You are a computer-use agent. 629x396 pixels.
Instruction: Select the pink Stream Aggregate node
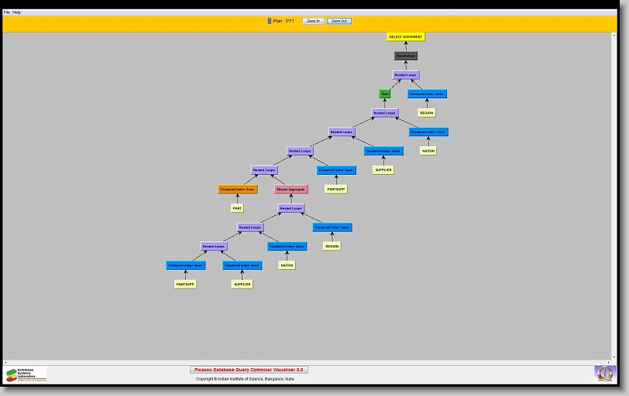tap(291, 189)
